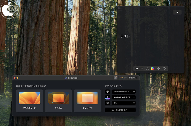Expand the FaceTime HDカメラ dropdown
This screenshot has width=191, height=126.
(x=124, y=92)
